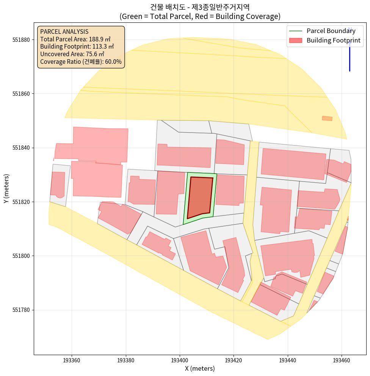Screen dimensions: 370x376
Task: Click the 551780 y-axis tick label
Action: click(22, 310)
